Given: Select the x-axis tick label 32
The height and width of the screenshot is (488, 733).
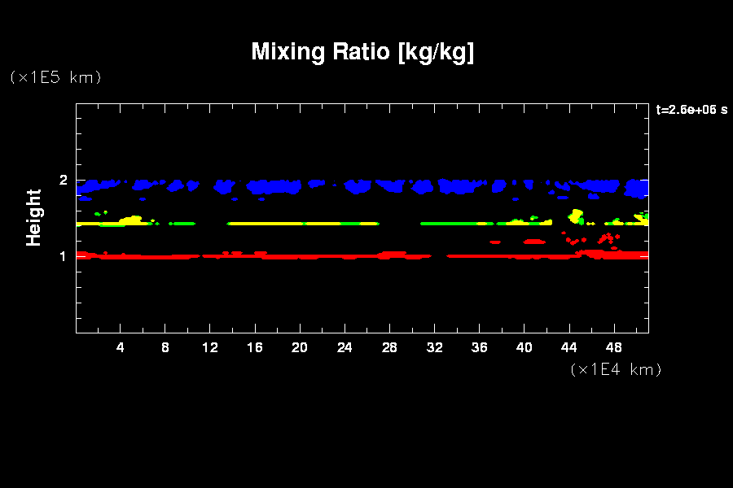Looking at the screenshot, I should point(434,347).
